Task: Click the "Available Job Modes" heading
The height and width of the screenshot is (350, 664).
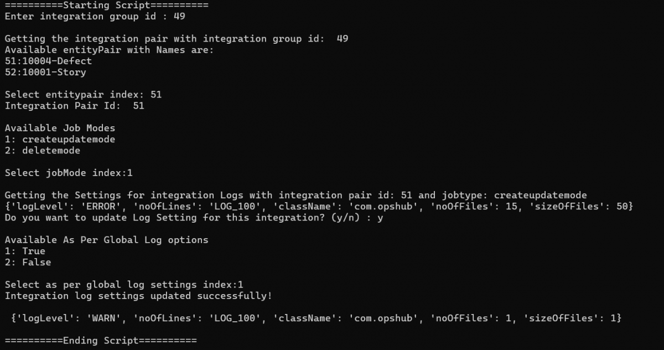Action: click(60, 128)
